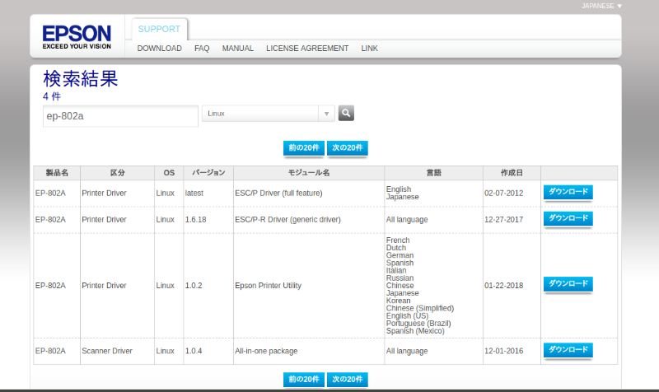
Task: Open the MANUAL menu item
Action: coord(238,49)
